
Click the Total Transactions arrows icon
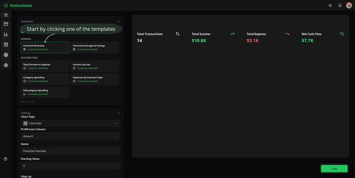[177, 34]
